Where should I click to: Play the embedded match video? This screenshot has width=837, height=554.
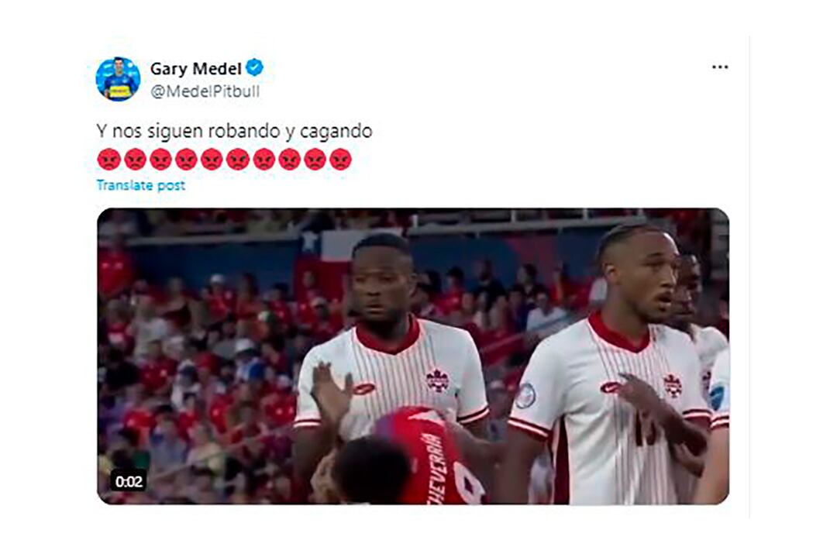(412, 356)
